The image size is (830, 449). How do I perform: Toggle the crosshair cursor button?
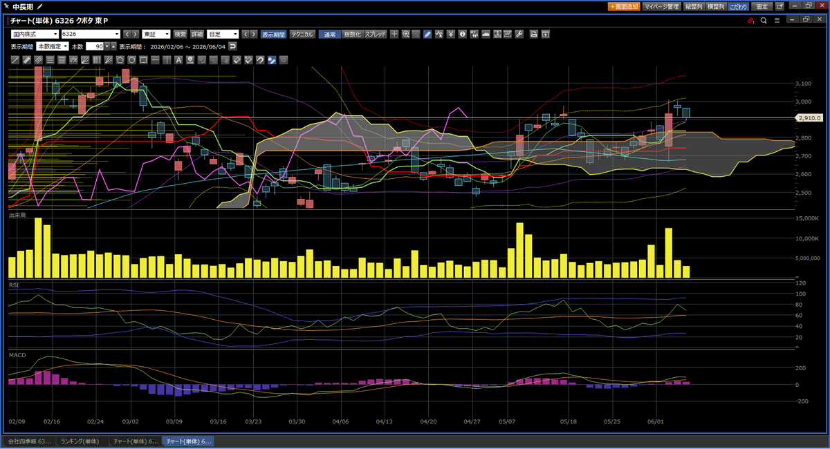click(394, 34)
